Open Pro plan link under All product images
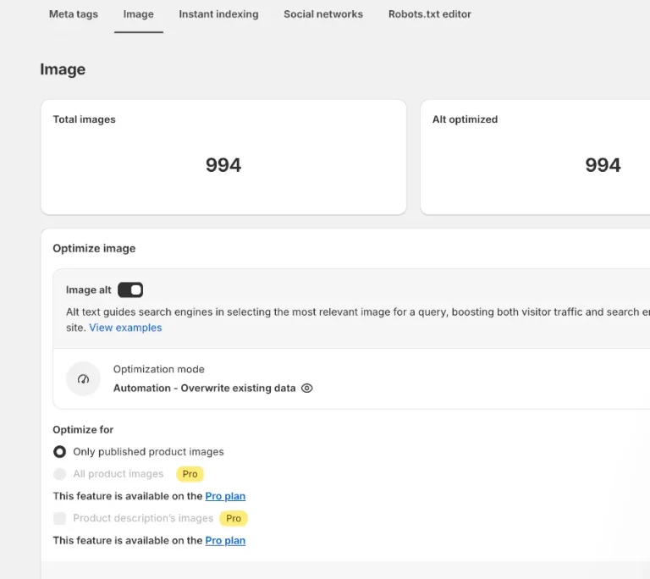650x579 pixels. point(225,496)
